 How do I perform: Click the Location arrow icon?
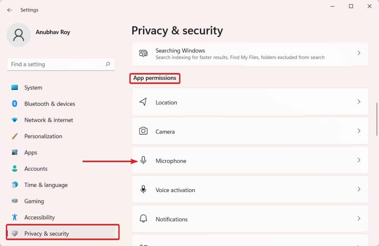tap(143, 102)
